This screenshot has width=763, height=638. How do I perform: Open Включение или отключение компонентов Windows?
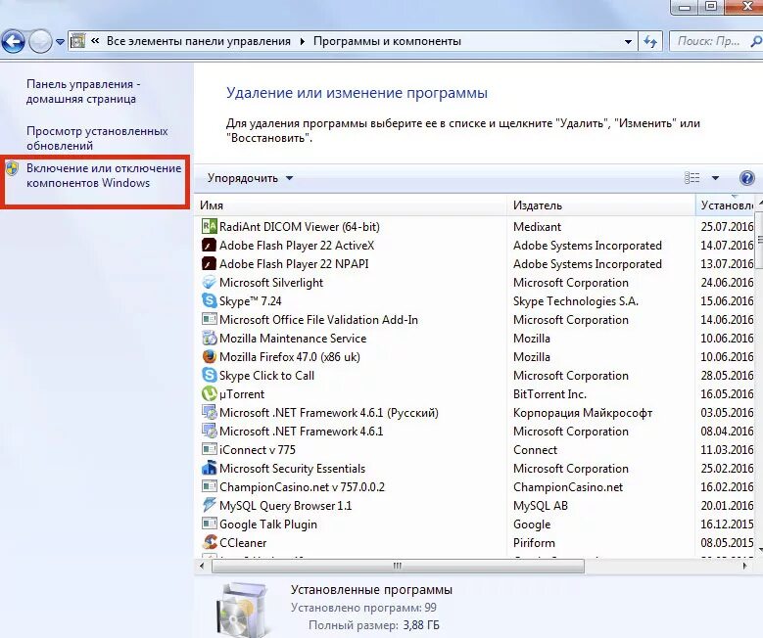click(x=104, y=175)
